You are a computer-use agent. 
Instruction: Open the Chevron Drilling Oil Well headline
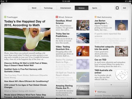click(26, 64)
